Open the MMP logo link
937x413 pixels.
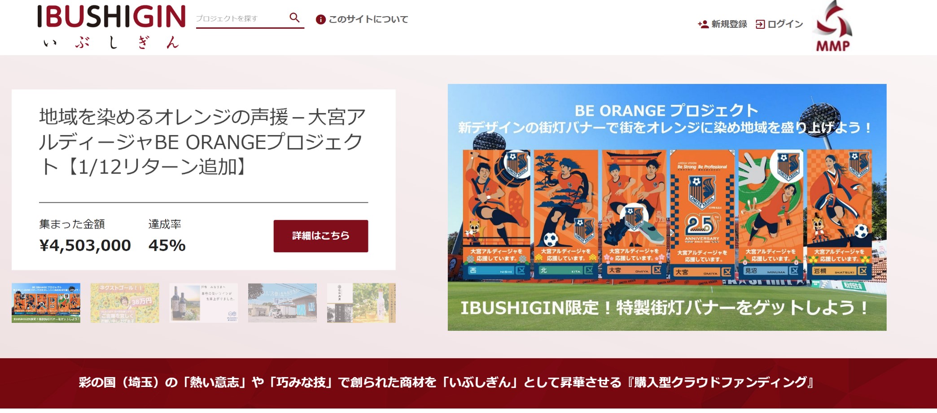pyautogui.click(x=833, y=26)
